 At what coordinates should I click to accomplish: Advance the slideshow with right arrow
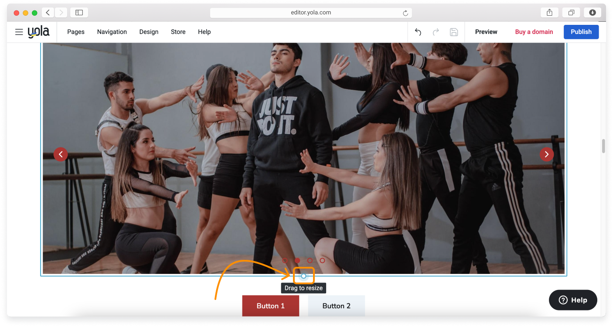click(x=546, y=154)
